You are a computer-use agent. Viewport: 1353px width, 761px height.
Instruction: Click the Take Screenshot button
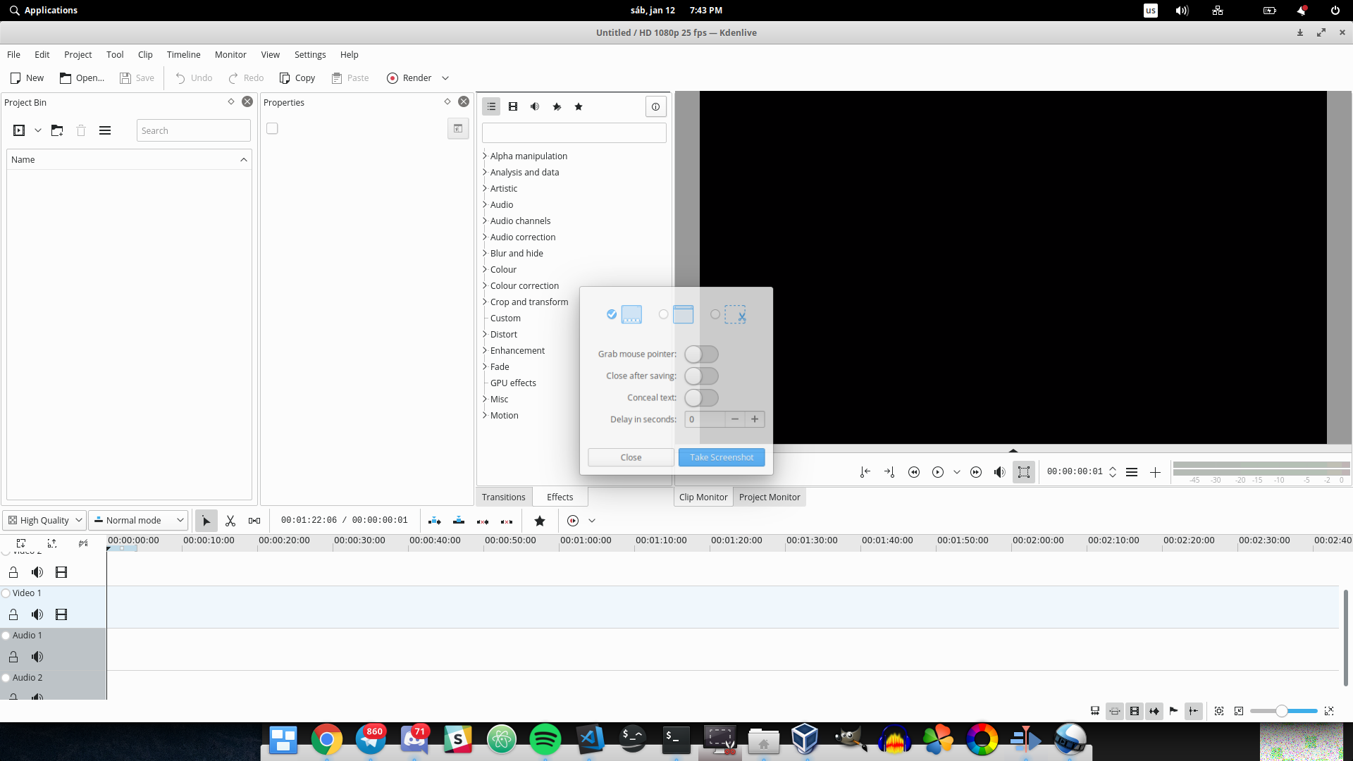[722, 457]
